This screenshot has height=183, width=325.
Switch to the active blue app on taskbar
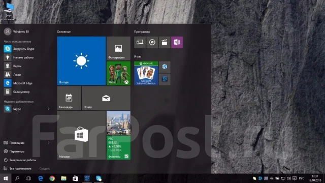[87, 178]
